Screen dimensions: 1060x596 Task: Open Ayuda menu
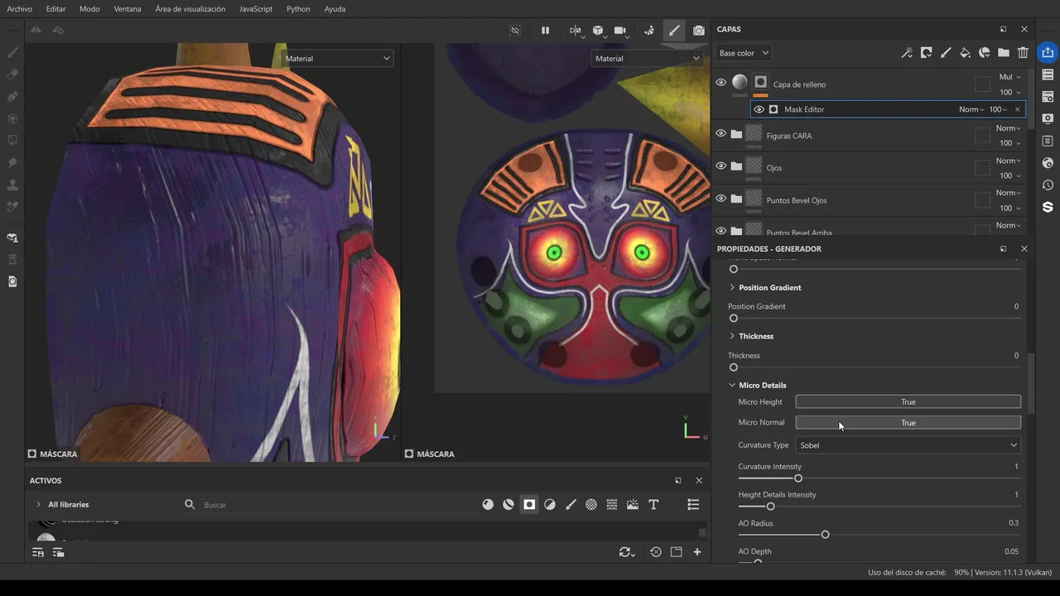tap(335, 9)
